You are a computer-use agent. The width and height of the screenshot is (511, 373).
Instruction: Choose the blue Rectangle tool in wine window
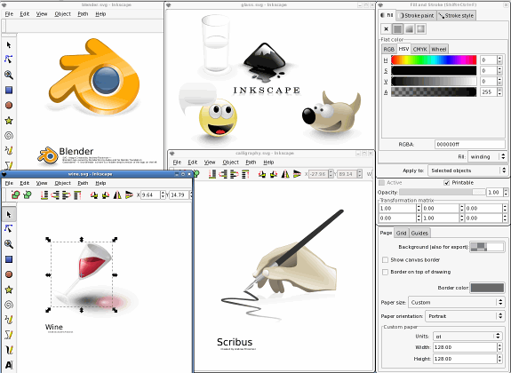9,259
